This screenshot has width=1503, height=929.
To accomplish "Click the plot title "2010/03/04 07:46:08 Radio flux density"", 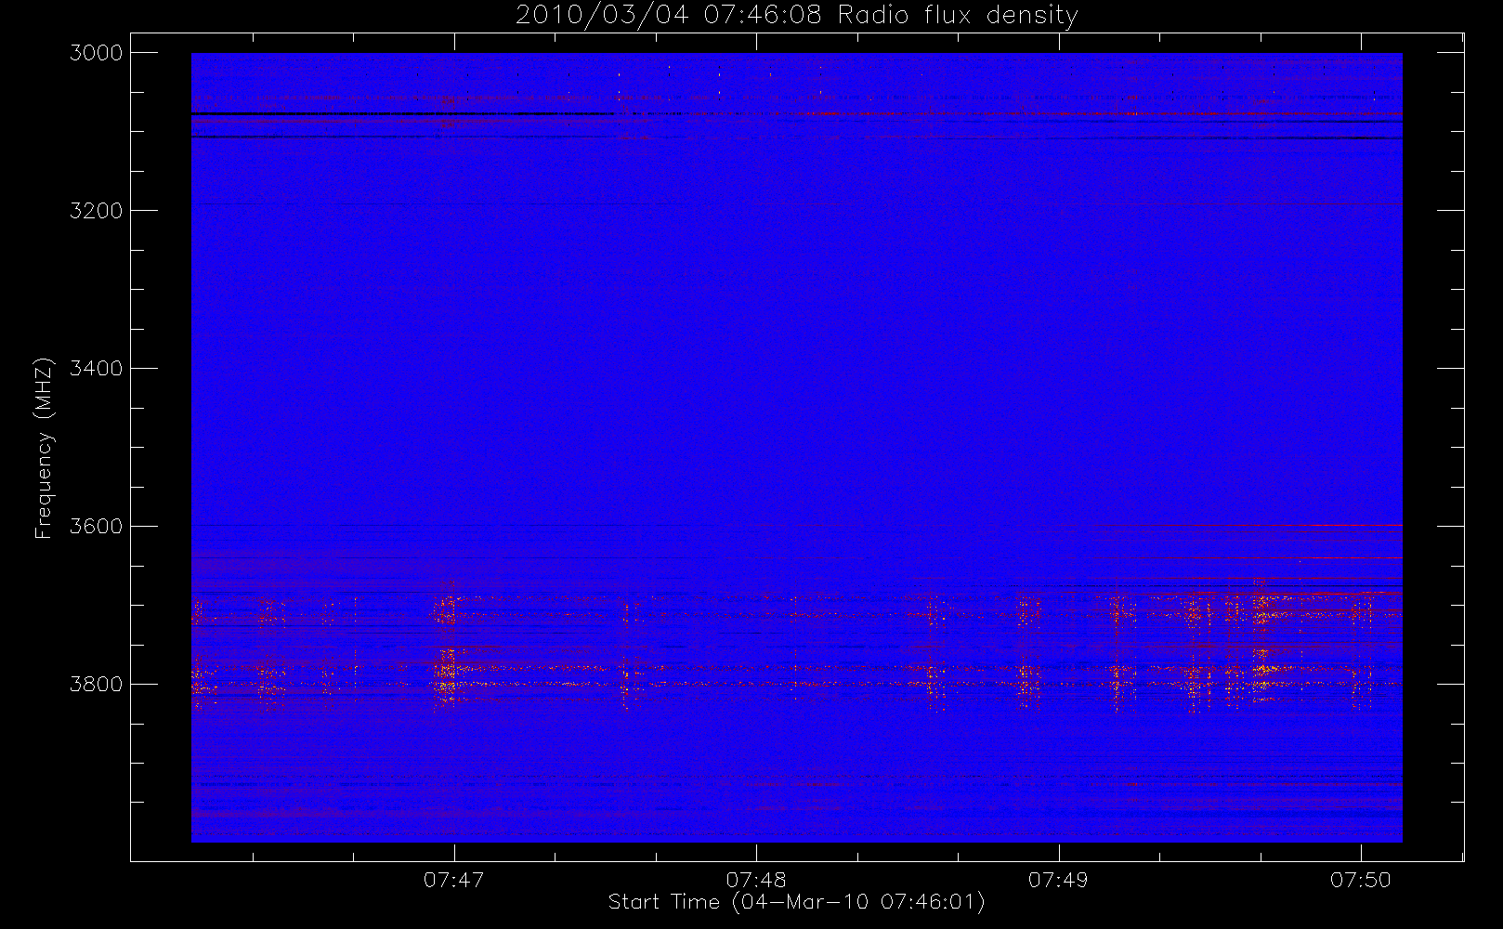I will click(796, 16).
